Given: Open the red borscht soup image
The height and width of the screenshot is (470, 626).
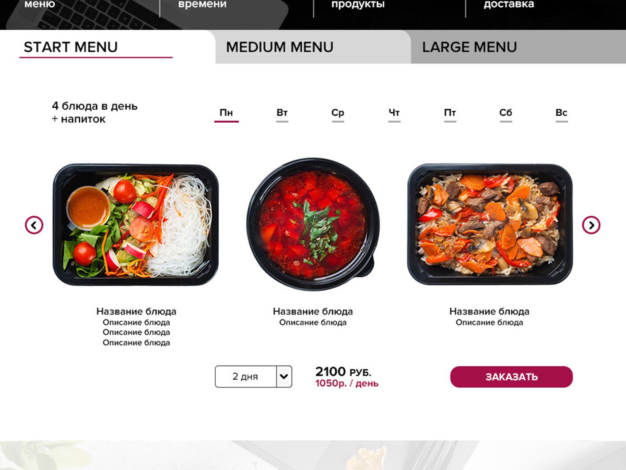Looking at the screenshot, I should coord(313,224).
